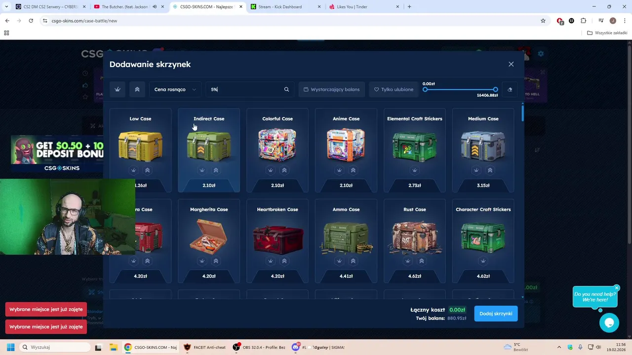The width and height of the screenshot is (632, 355).
Task: Click crown icon on Indirect Case card
Action: [x=202, y=170]
